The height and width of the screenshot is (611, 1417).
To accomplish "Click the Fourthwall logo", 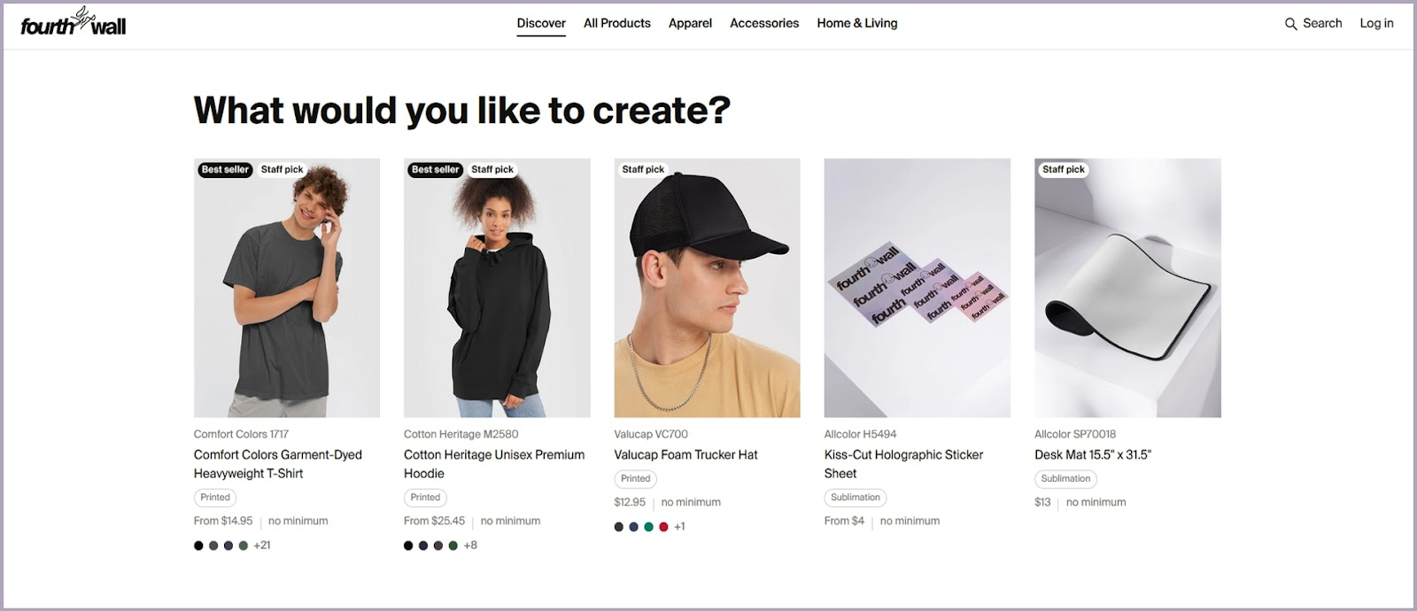I will click(x=74, y=23).
